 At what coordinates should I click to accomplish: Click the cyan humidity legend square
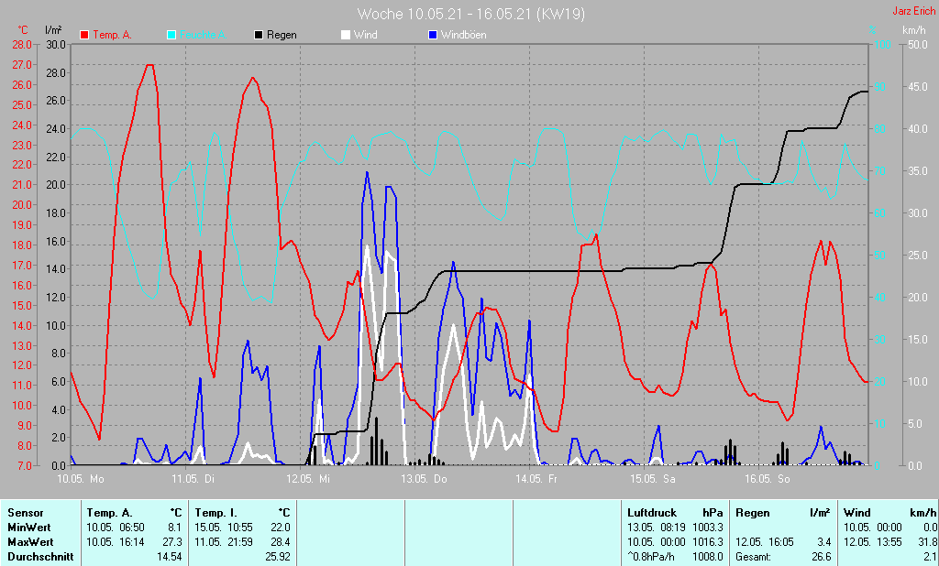171,35
